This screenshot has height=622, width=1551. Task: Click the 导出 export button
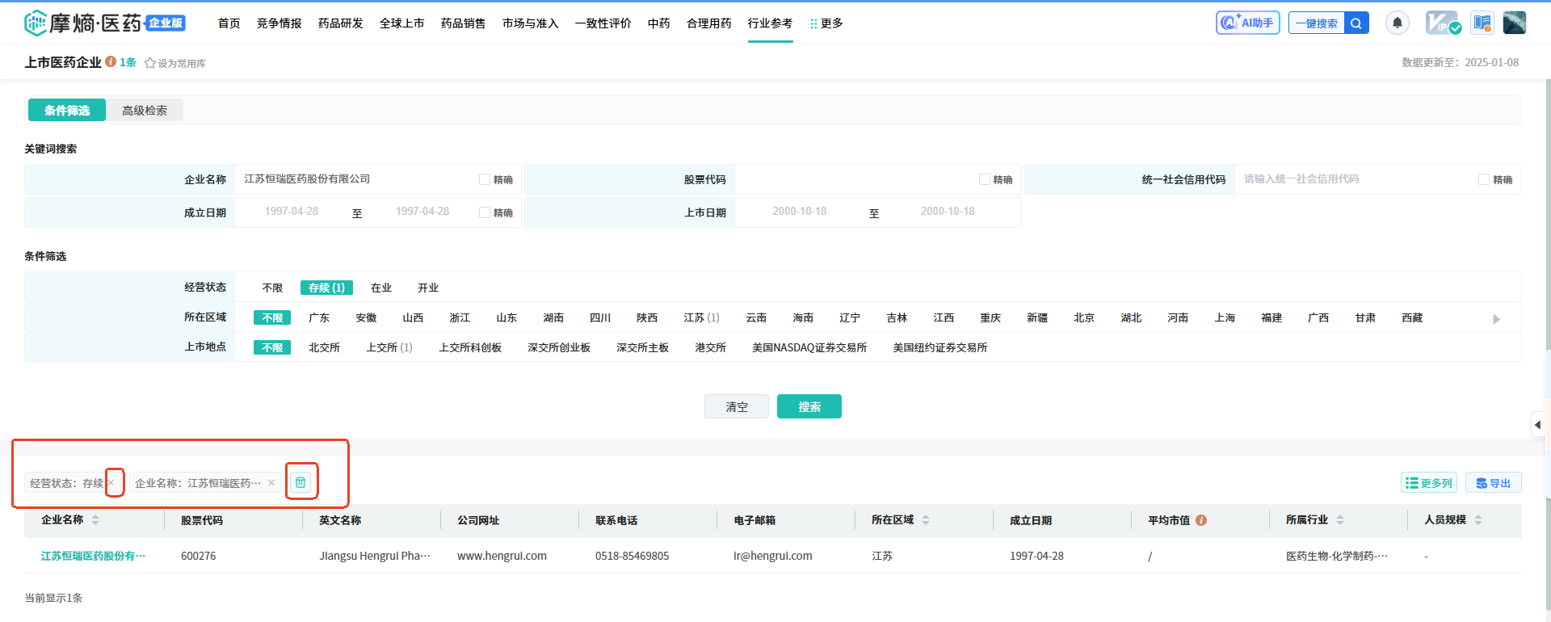(x=1493, y=482)
